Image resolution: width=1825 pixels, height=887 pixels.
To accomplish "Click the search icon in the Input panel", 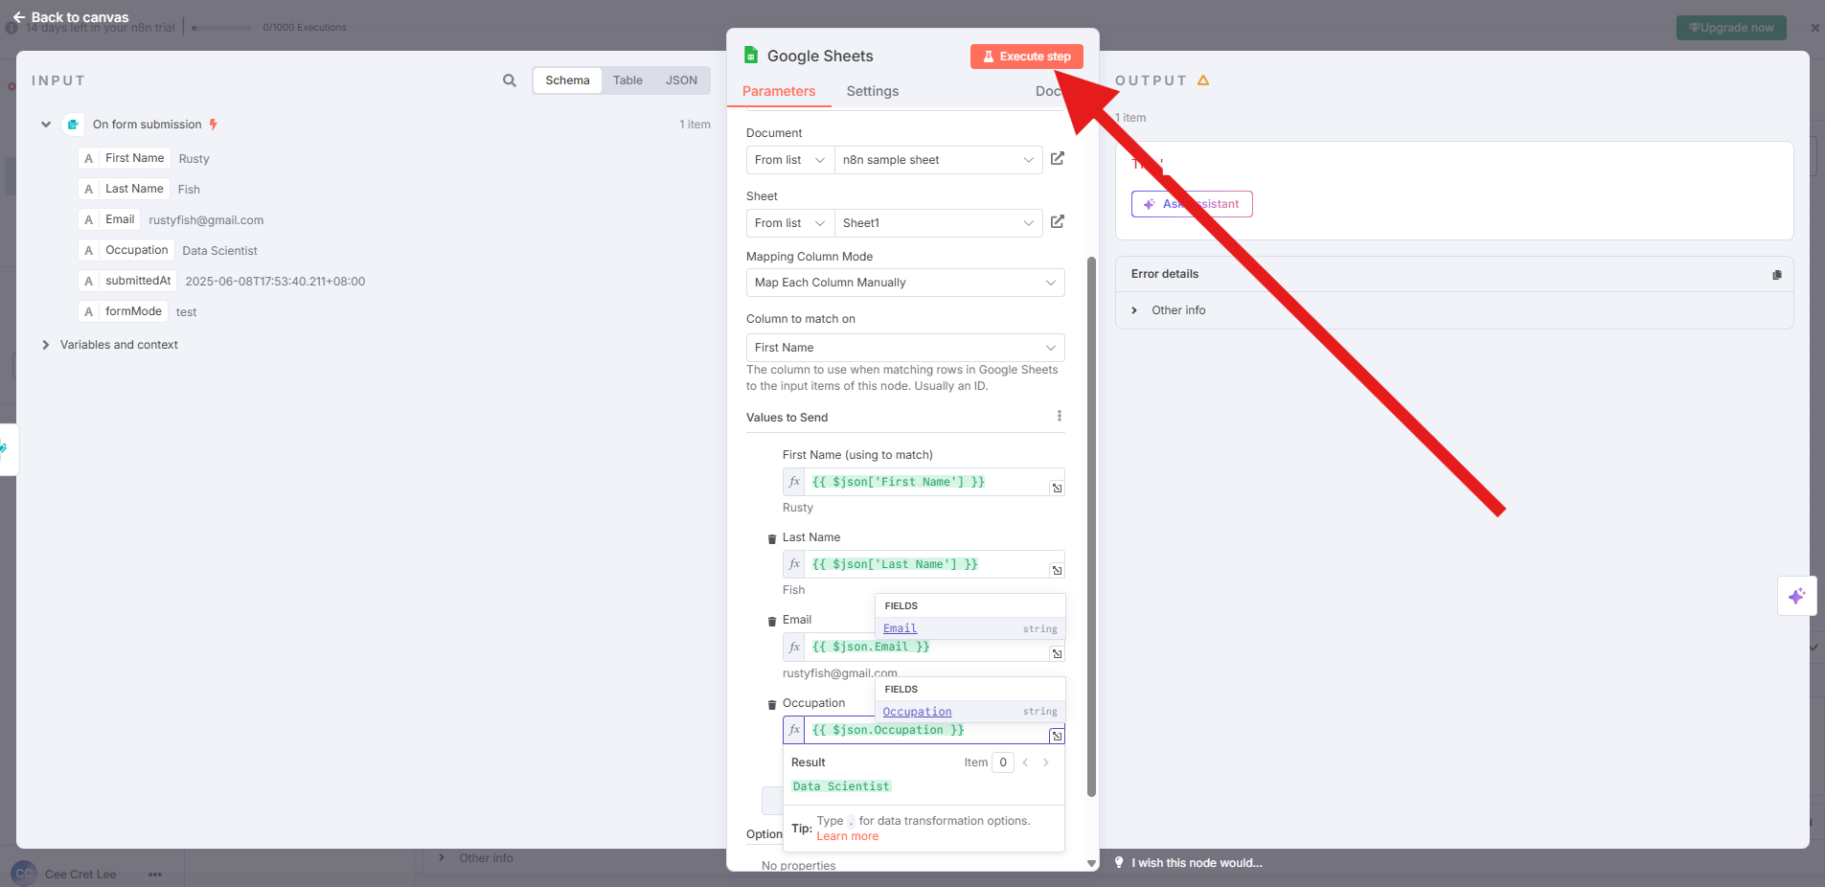I will (509, 80).
